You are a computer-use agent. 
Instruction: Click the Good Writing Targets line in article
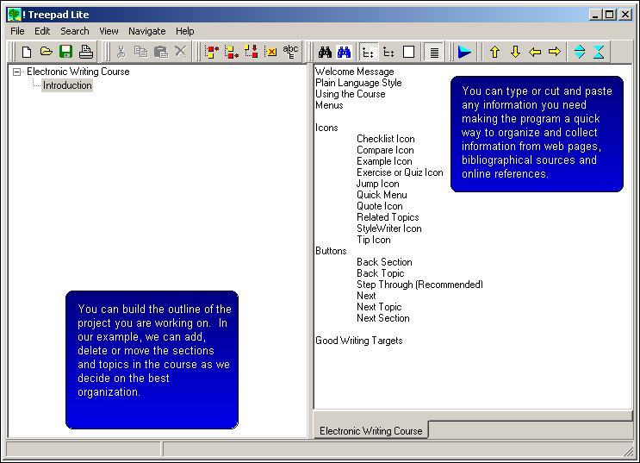click(358, 341)
